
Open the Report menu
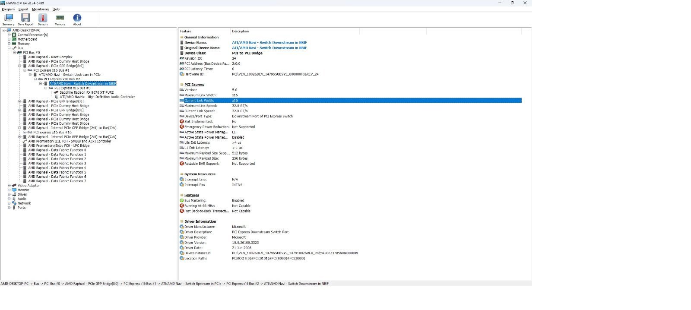pos(23,9)
